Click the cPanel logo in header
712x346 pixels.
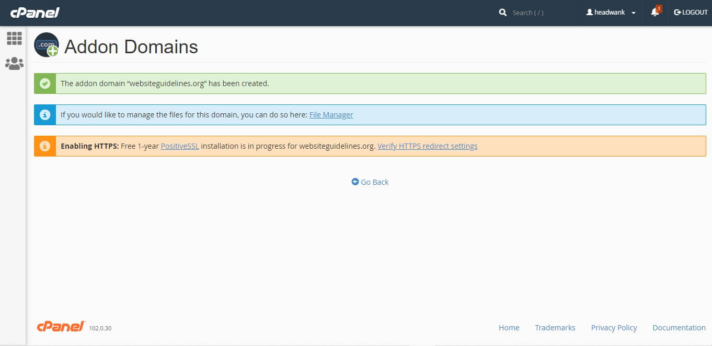(x=35, y=13)
